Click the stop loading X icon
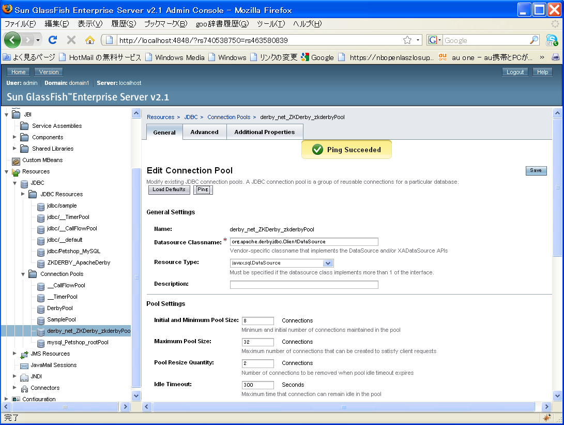The height and width of the screenshot is (425, 564). coord(71,40)
